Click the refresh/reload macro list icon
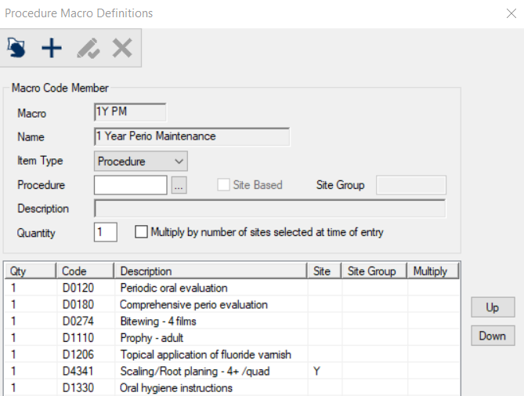This screenshot has width=524, height=396. pyautogui.click(x=16, y=48)
